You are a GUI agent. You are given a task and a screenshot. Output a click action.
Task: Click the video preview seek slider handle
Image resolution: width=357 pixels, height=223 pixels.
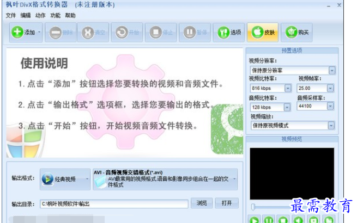click(253, 207)
